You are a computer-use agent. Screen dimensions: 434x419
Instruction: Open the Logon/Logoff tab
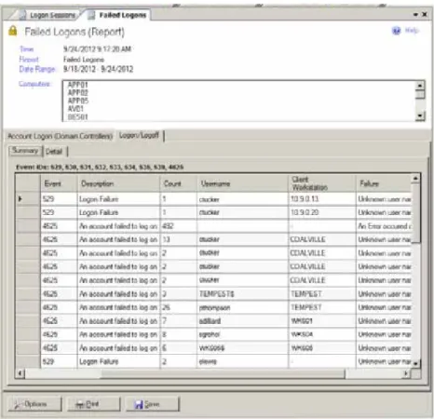point(139,135)
